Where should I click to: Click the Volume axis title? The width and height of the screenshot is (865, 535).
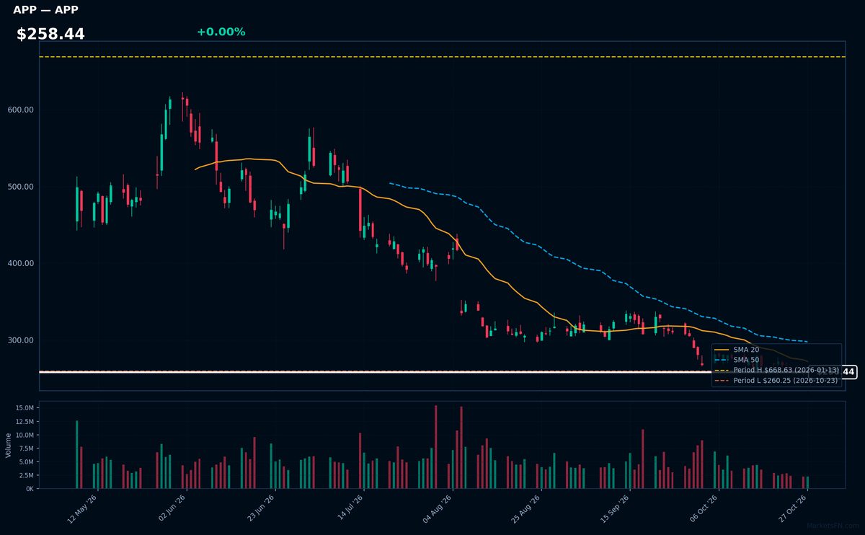9,445
